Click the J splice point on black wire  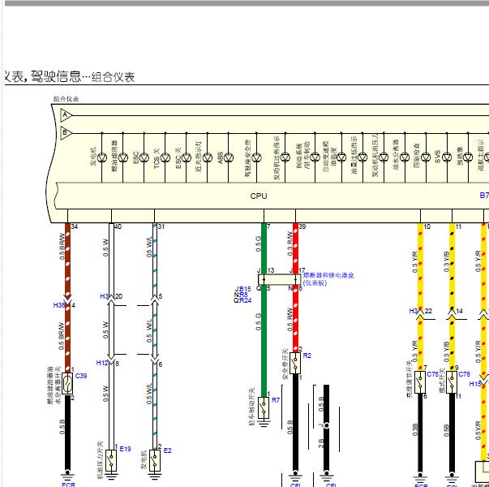coord(327,425)
